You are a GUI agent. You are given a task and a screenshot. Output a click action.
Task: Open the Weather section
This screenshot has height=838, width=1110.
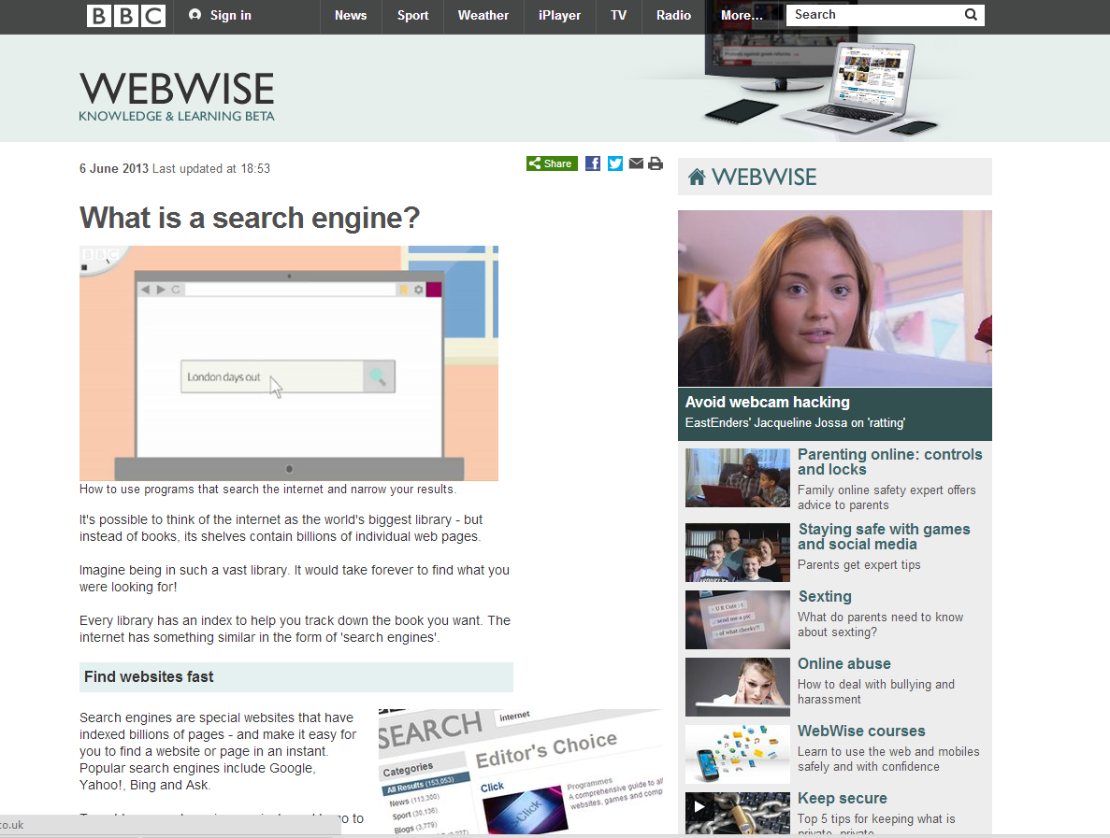pos(483,16)
